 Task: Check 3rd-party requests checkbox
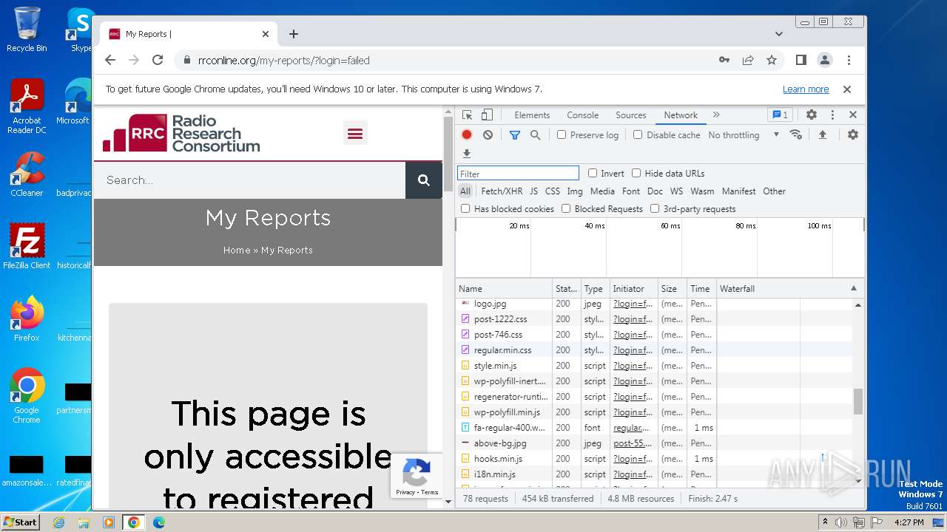click(655, 209)
